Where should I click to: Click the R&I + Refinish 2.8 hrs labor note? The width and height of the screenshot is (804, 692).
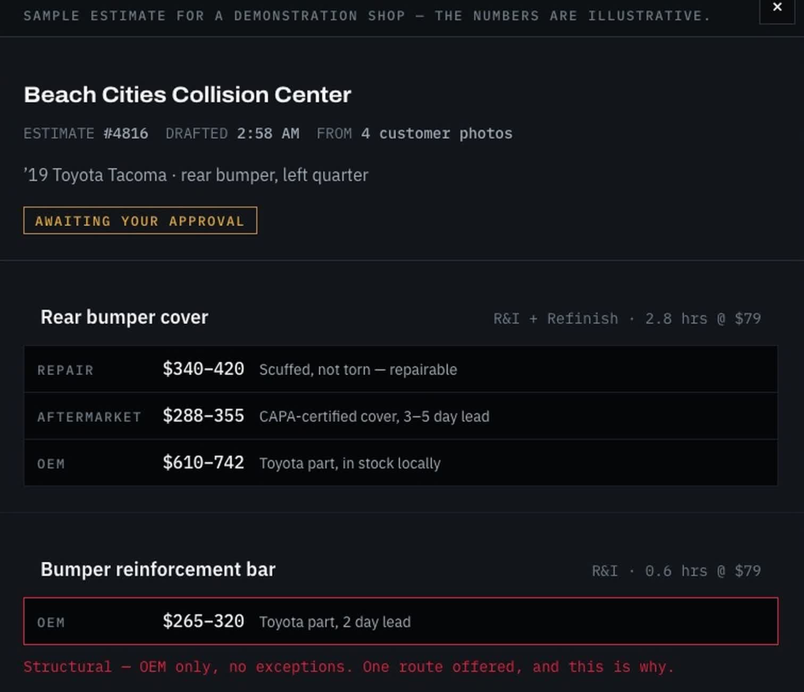[627, 318]
